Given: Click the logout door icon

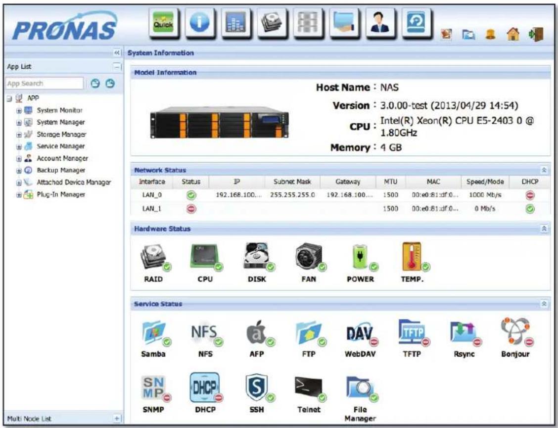Looking at the screenshot, I should [x=536, y=34].
